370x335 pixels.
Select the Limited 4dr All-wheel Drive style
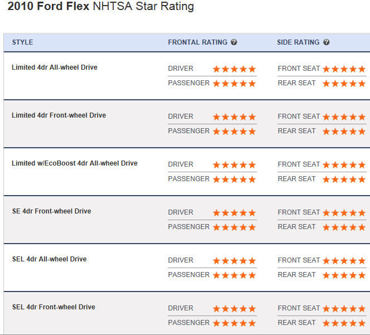[x=55, y=67]
